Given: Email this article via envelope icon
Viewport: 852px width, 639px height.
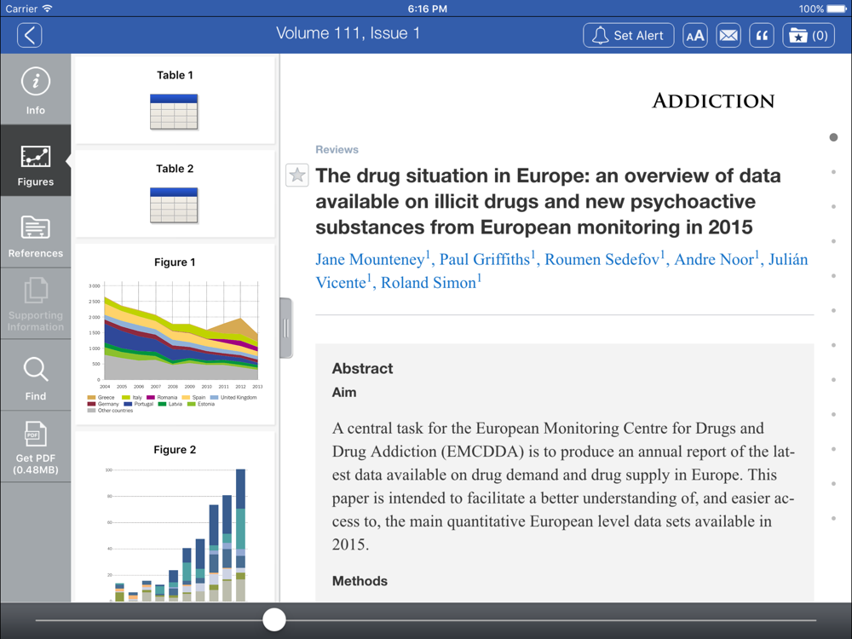Looking at the screenshot, I should point(728,35).
